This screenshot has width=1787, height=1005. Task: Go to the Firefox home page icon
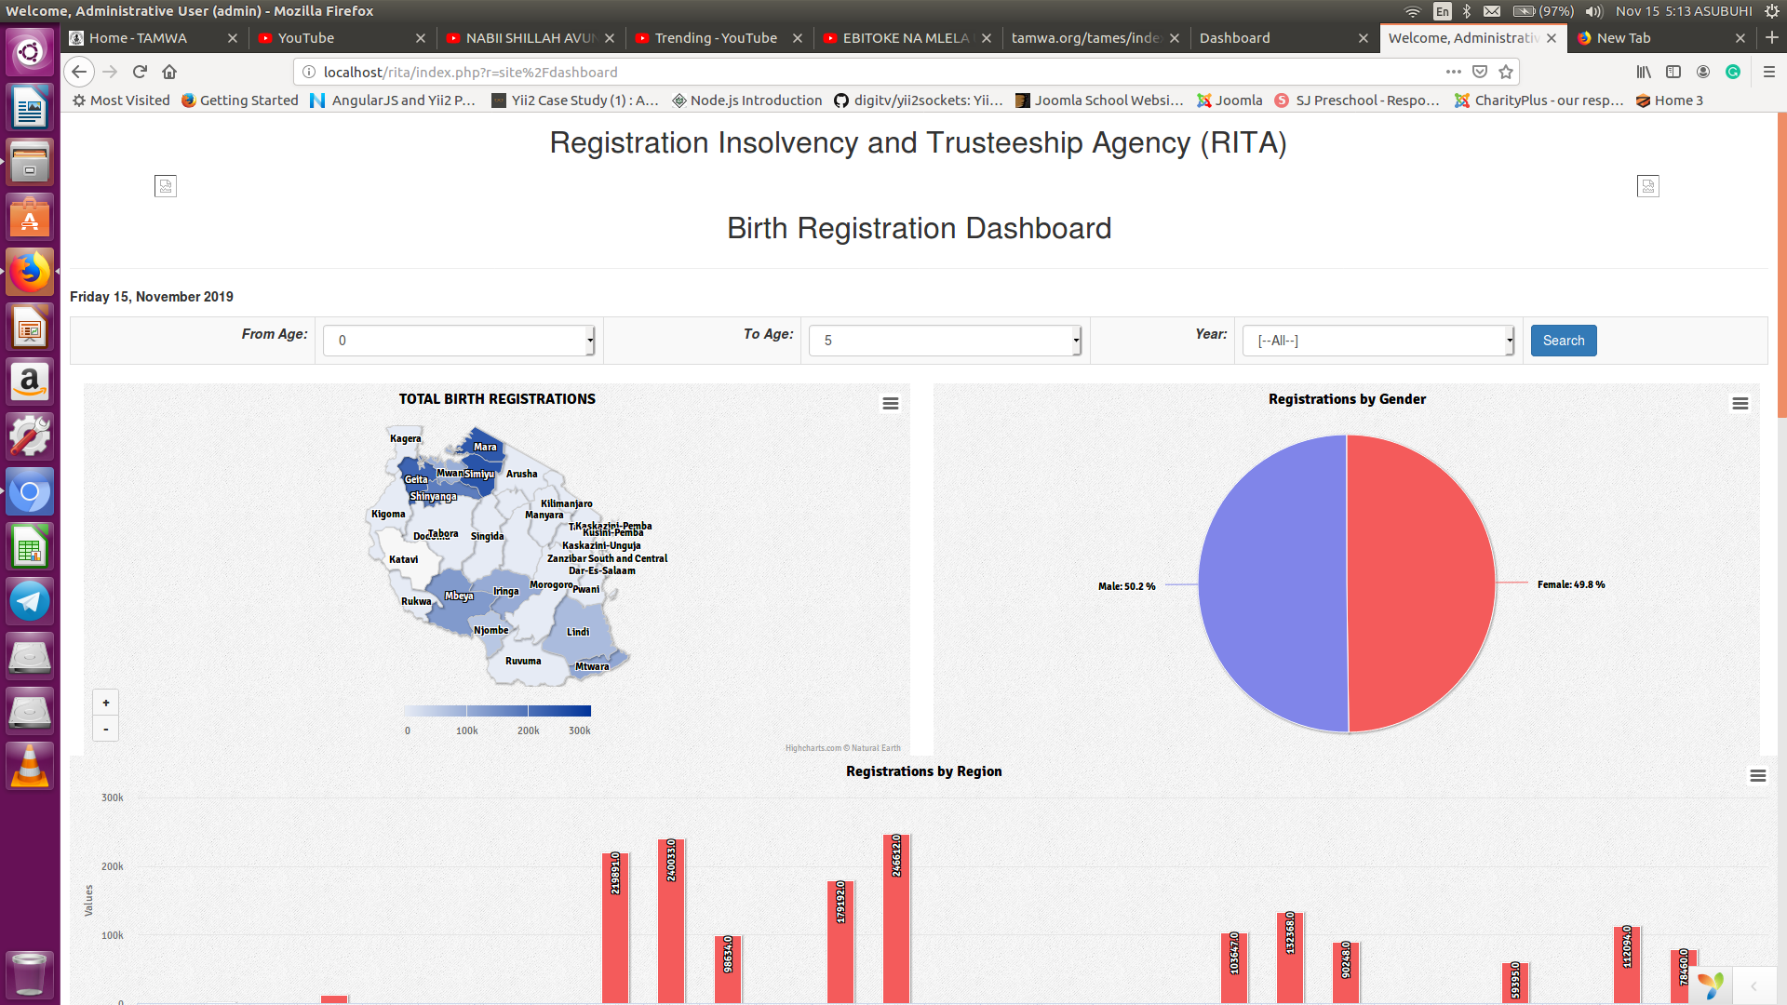pyautogui.click(x=169, y=72)
